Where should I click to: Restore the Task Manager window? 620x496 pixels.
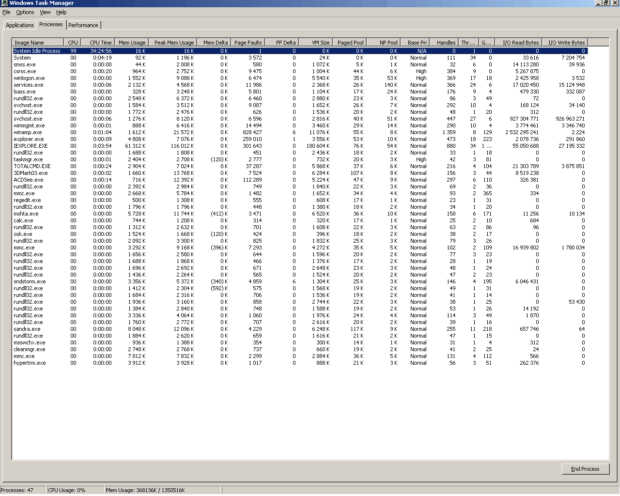click(606, 3)
